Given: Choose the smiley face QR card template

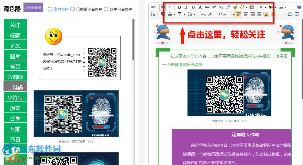Looking at the screenshot, I should [x=80, y=54].
